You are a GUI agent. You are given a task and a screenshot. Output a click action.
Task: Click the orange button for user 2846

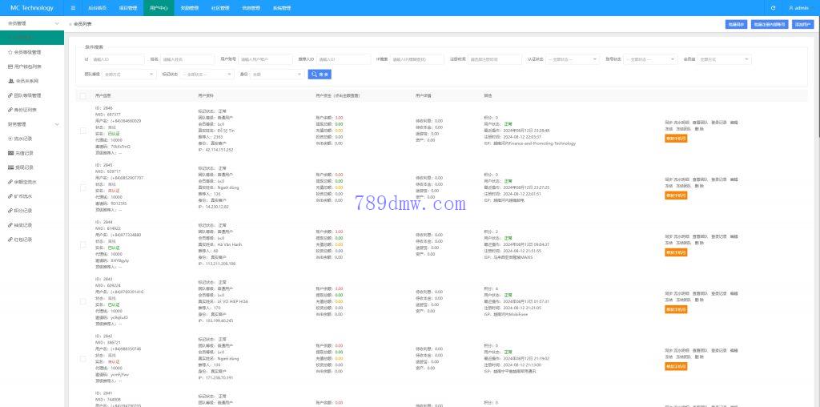pyautogui.click(x=675, y=138)
